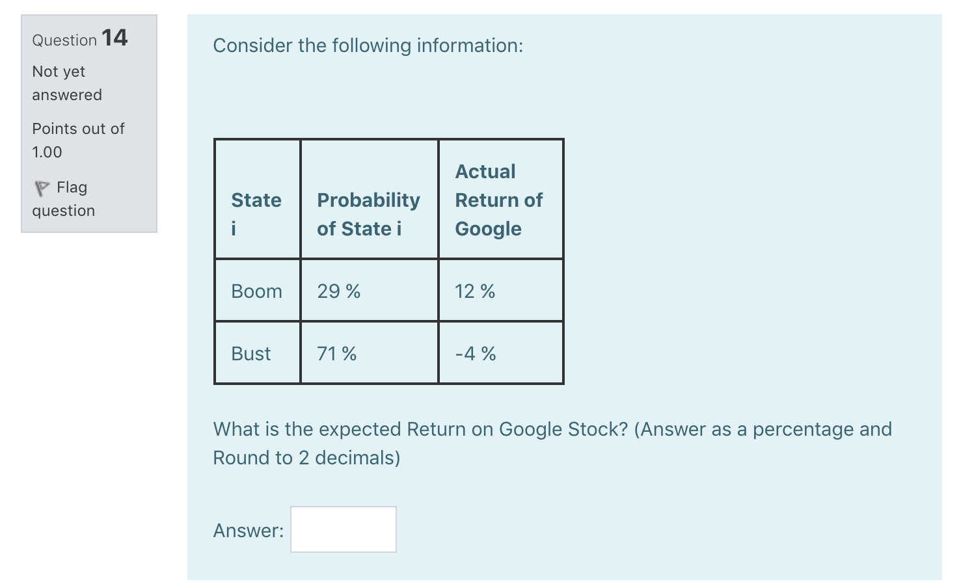Screen dimensions: 959x584
Task: Click the Consider the following information text
Action: pos(368,46)
